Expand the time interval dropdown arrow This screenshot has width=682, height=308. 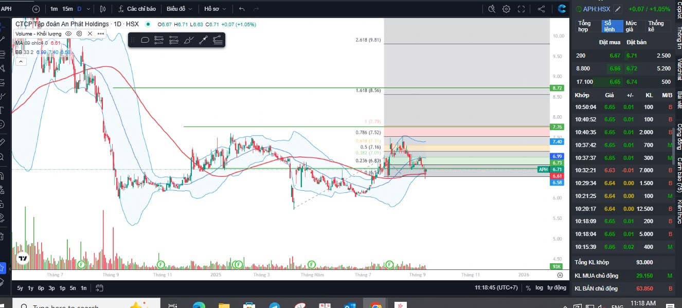tap(89, 9)
